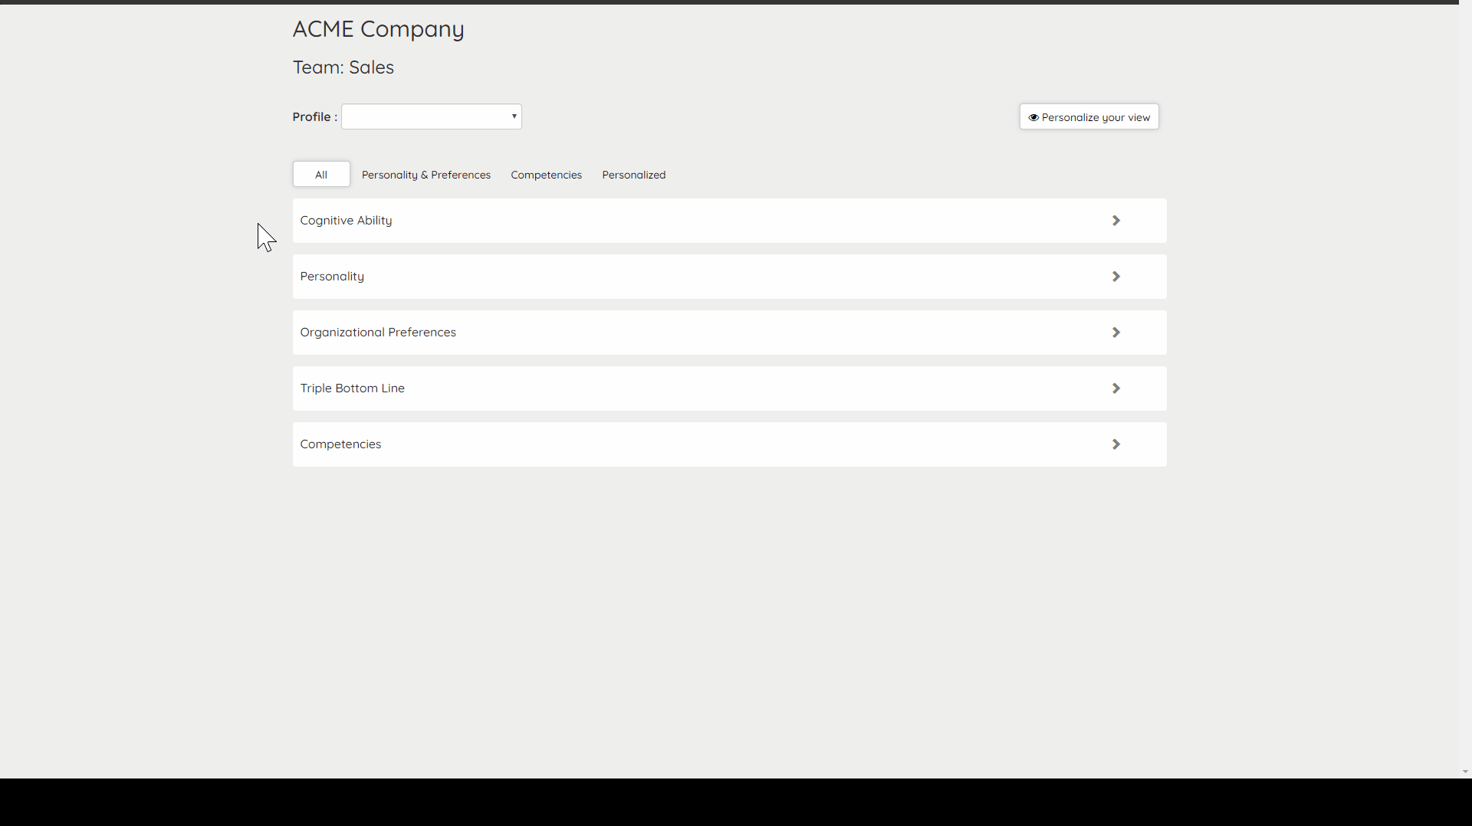Viewport: 1472px width, 826px height.
Task: Click the Organizational Preferences label
Action: (378, 333)
